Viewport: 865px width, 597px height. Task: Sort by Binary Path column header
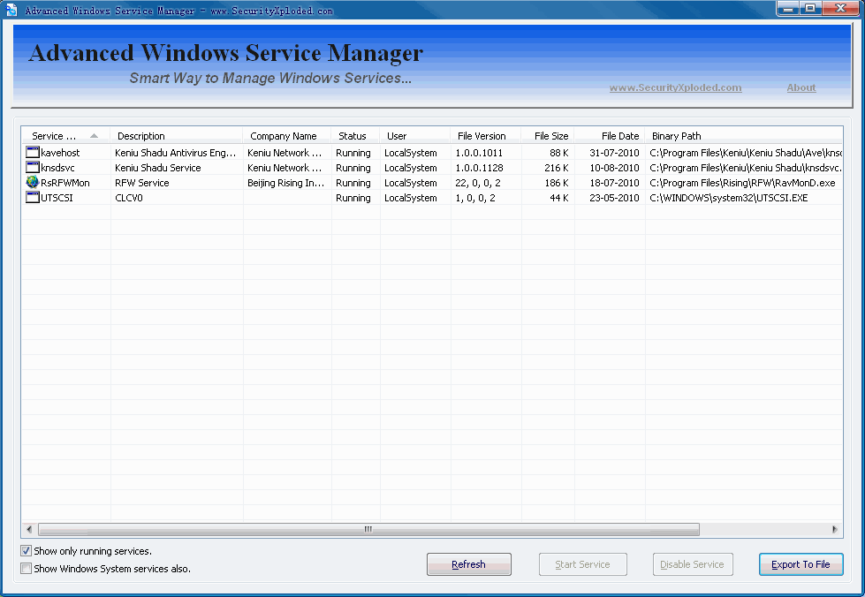(x=743, y=136)
